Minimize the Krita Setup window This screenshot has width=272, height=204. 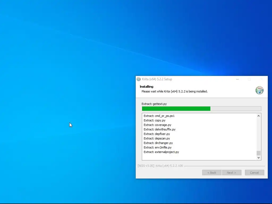(x=237, y=79)
